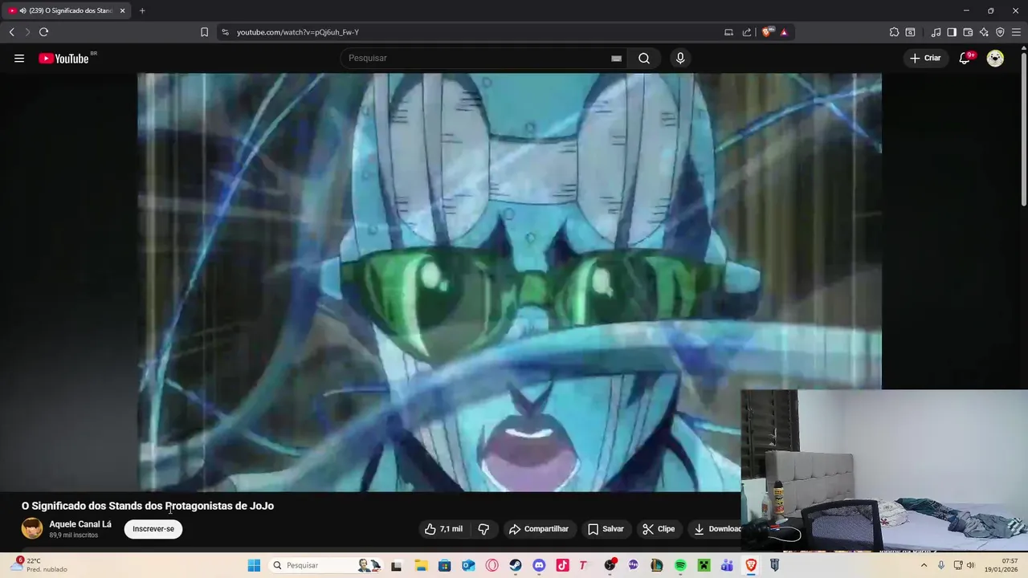This screenshot has width=1028, height=578.
Task: Click the Download button under the video
Action: click(716, 529)
